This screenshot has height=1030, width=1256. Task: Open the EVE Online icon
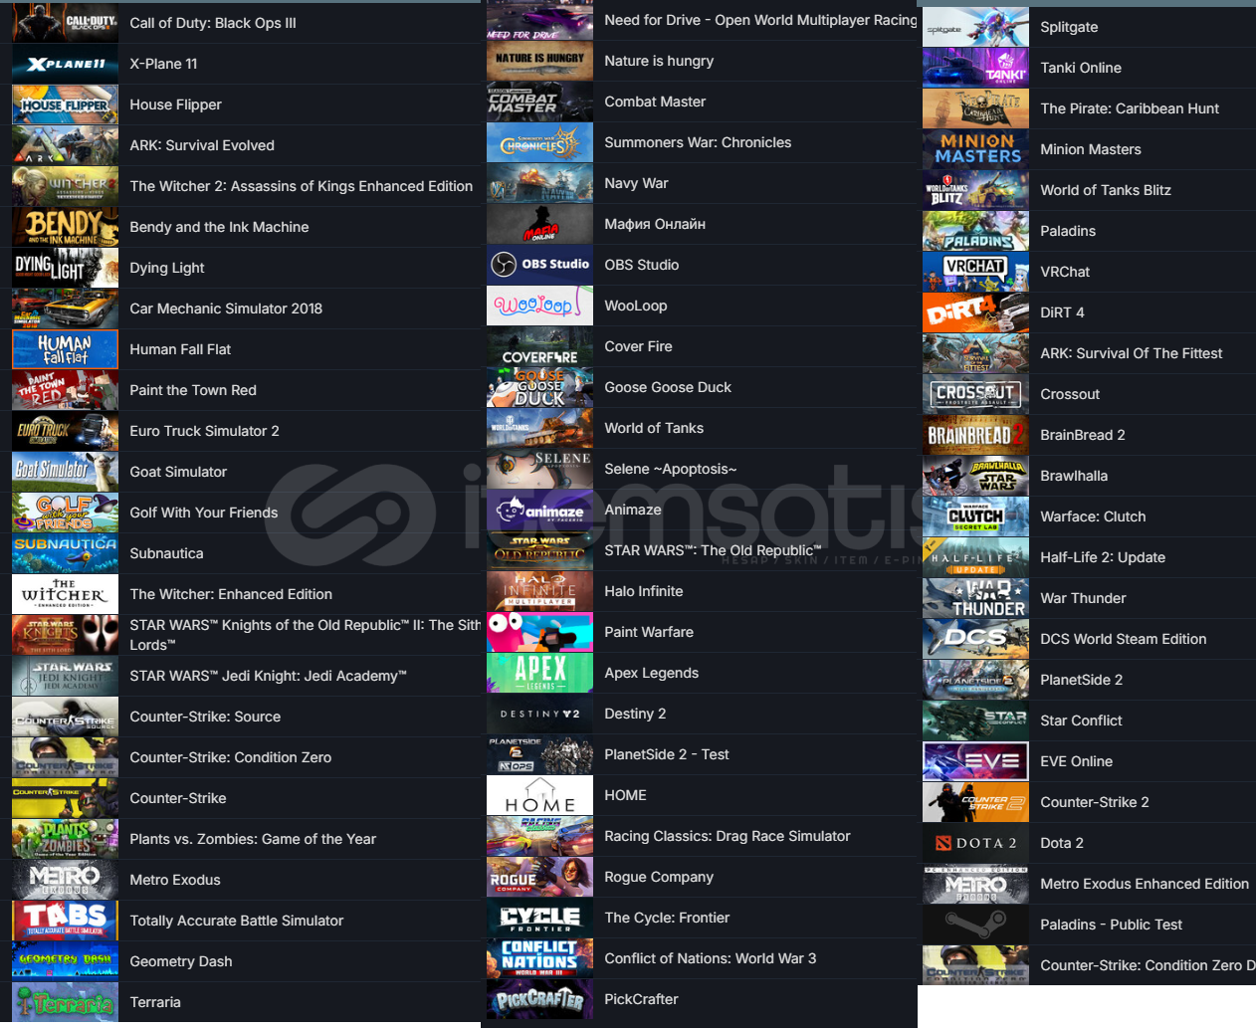975,761
